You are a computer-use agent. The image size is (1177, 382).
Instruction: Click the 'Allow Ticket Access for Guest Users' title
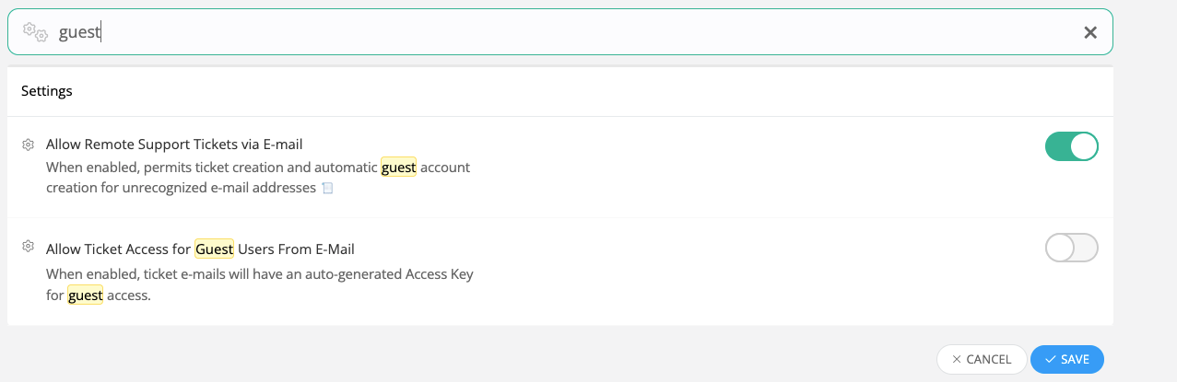coord(200,249)
